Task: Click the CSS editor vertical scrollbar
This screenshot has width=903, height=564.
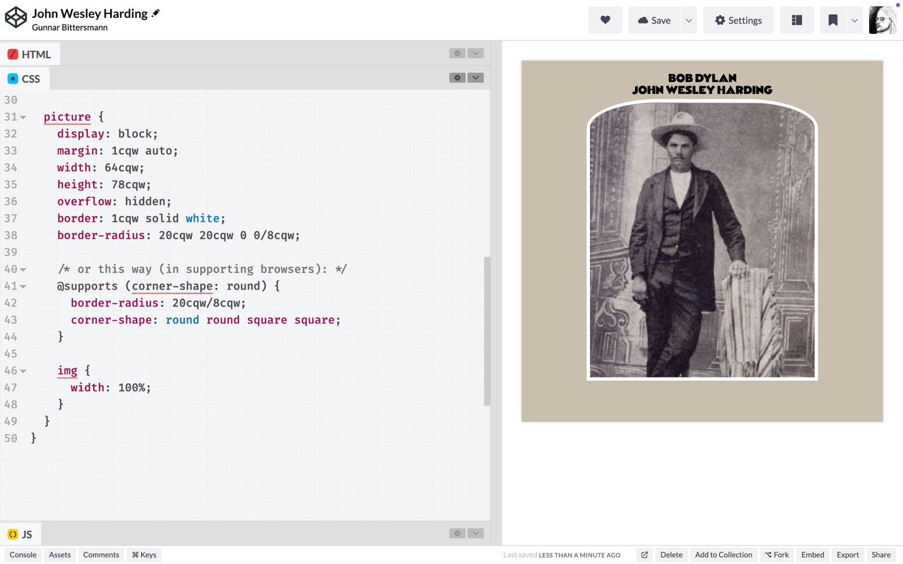Action: [x=487, y=331]
